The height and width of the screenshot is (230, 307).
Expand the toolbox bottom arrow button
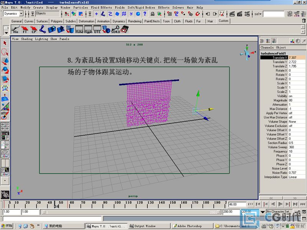[x=5, y=181]
